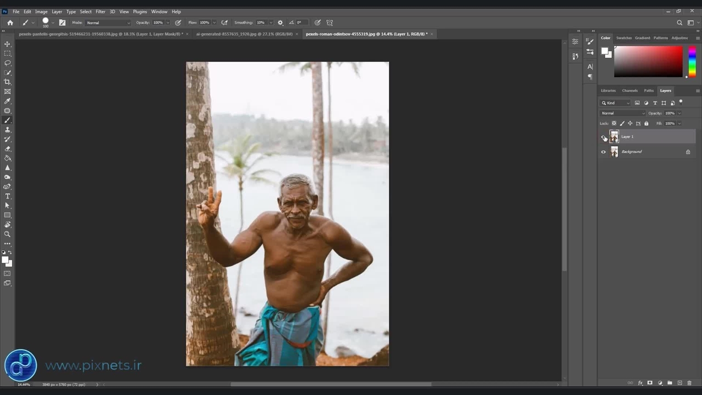
Task: Toggle lock all button in Layers panel
Action: pos(646,123)
